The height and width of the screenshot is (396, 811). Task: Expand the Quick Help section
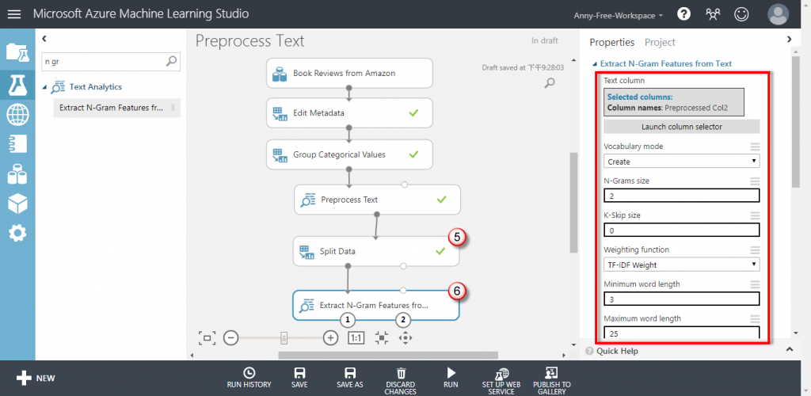click(x=790, y=349)
